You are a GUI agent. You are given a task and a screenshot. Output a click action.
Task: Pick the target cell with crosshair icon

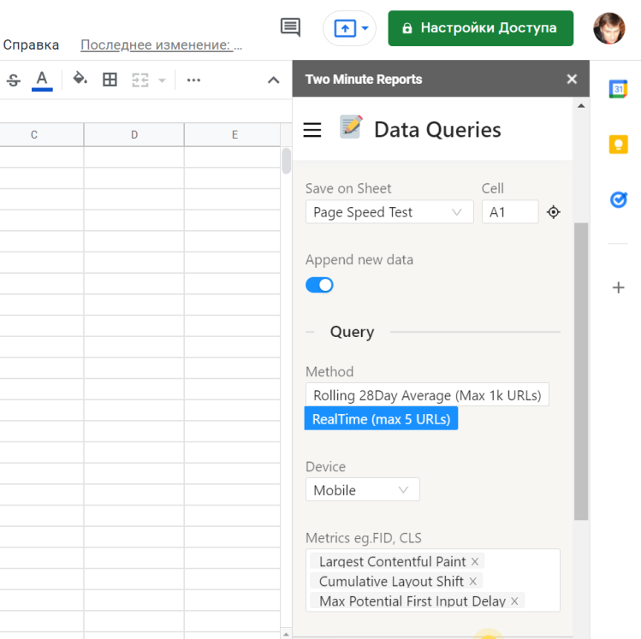coord(554,212)
